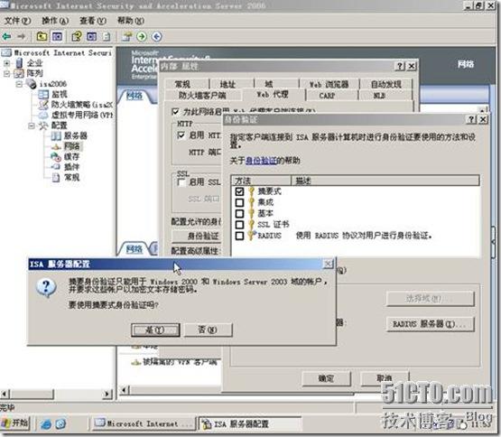Check the RADIUS authentication method
Viewport: 501px width, 437px height.
pyautogui.click(x=239, y=236)
